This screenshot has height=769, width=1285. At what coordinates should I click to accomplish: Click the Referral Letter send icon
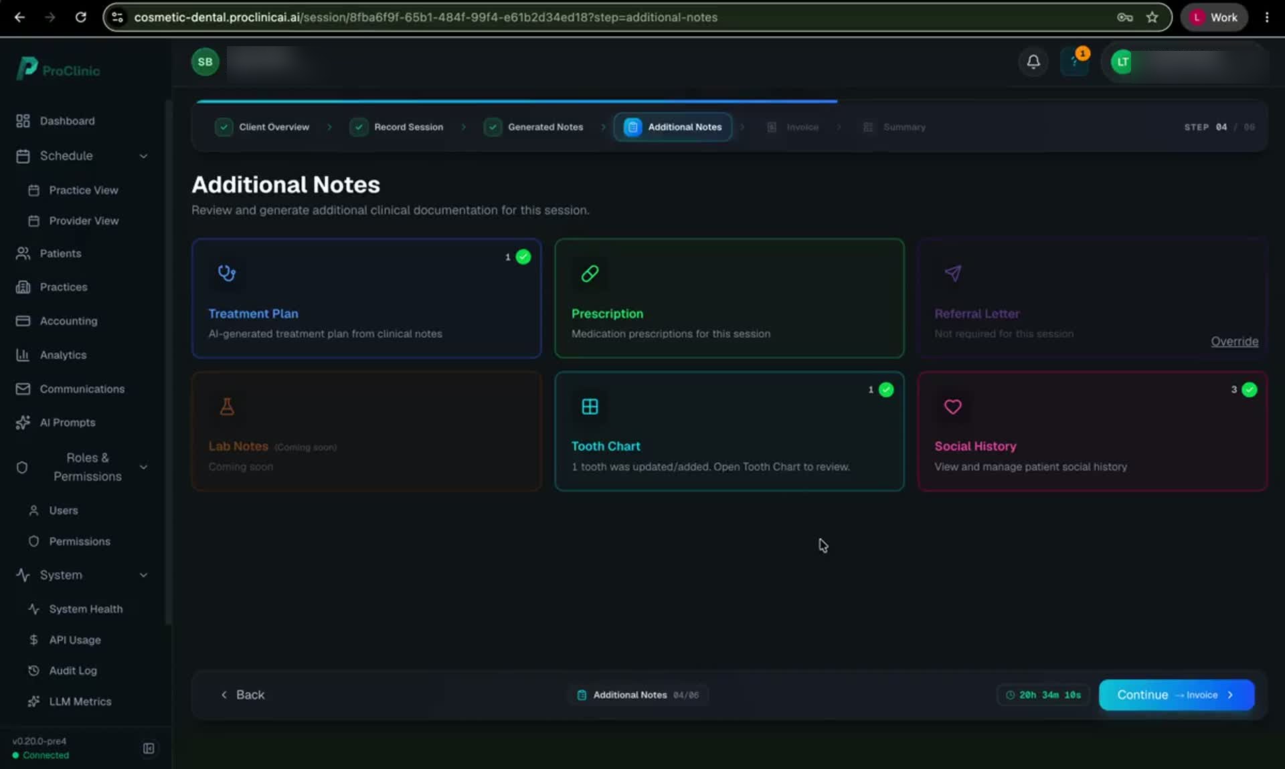pyautogui.click(x=953, y=273)
